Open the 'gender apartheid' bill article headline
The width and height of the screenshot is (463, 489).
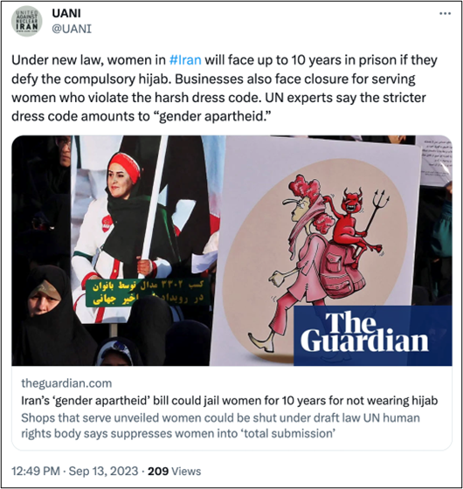(x=229, y=400)
